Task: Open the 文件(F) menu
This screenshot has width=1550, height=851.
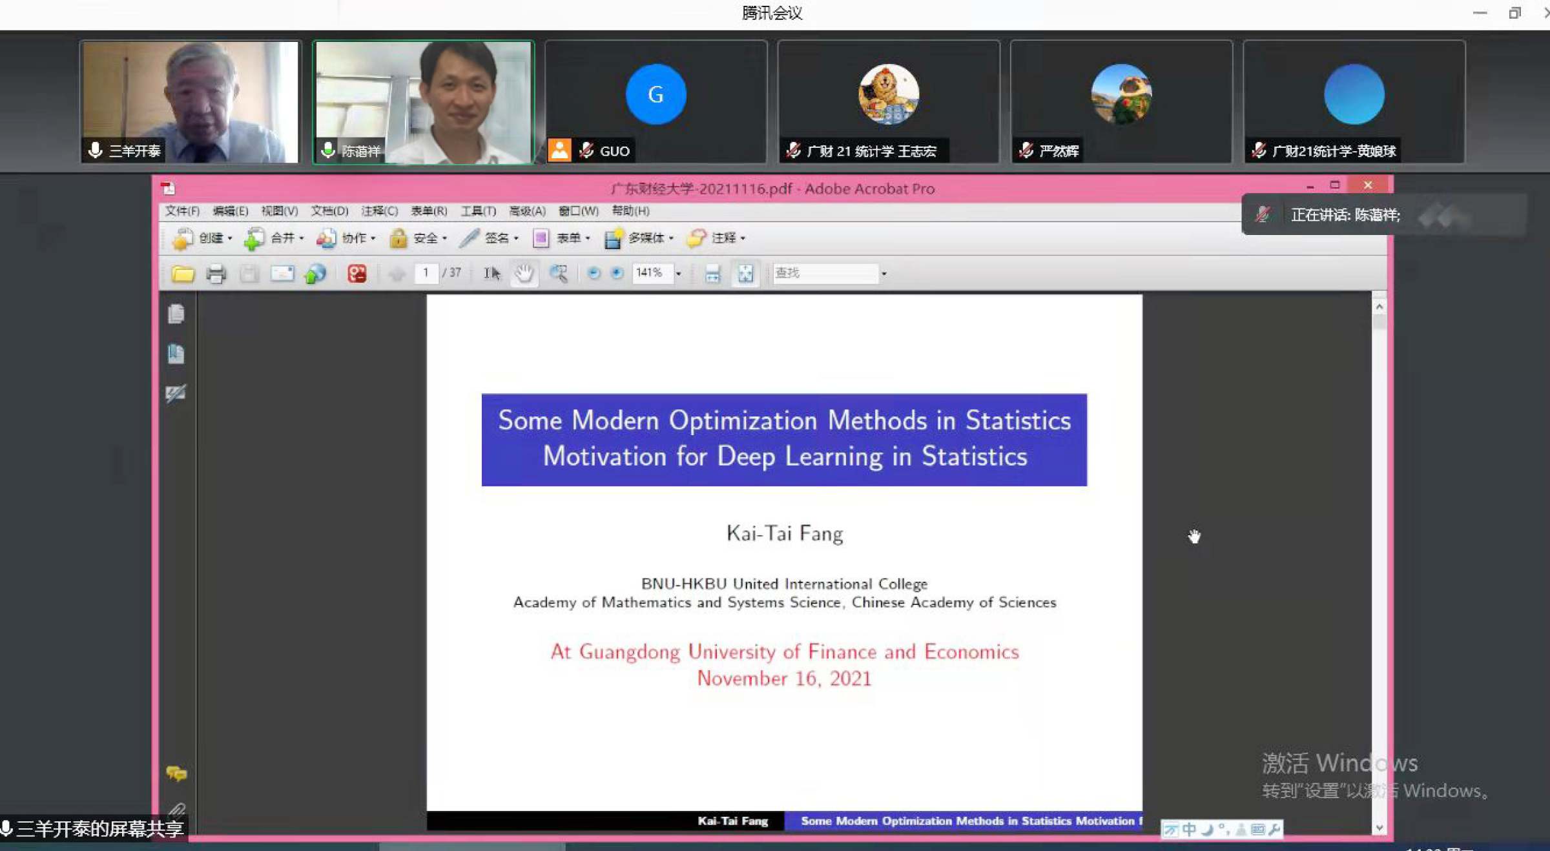Action: pyautogui.click(x=182, y=210)
